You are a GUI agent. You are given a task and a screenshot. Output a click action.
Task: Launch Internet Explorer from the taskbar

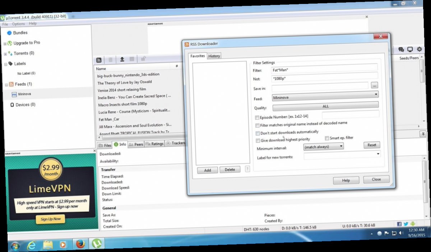click(x=32, y=245)
